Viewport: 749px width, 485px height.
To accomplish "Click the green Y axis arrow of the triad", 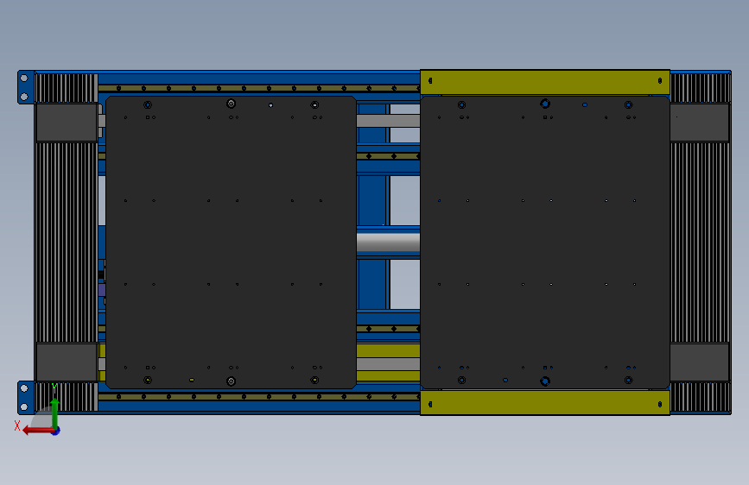I will [55, 413].
